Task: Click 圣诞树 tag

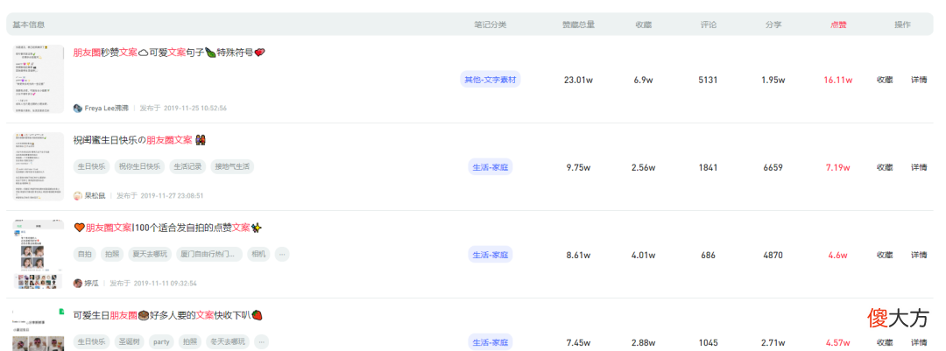Action: pos(129,341)
